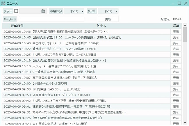Show details for 10:45 RBNZ news
This screenshot has height=126, width=189.
[176, 37]
